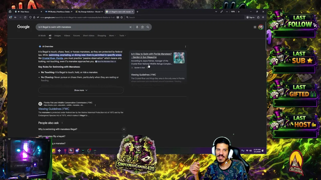Click the Google search input field

pos(83,27)
